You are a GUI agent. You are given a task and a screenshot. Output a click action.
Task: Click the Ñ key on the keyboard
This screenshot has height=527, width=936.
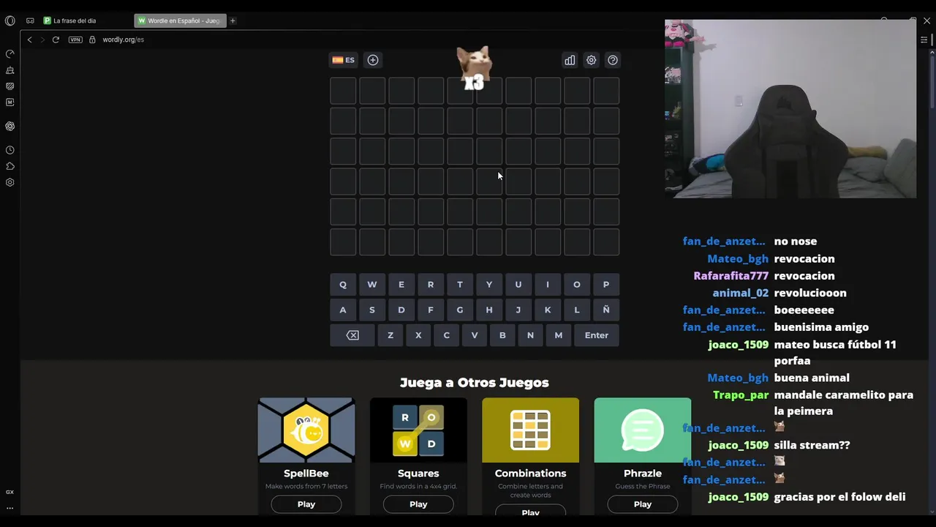pos(606,310)
